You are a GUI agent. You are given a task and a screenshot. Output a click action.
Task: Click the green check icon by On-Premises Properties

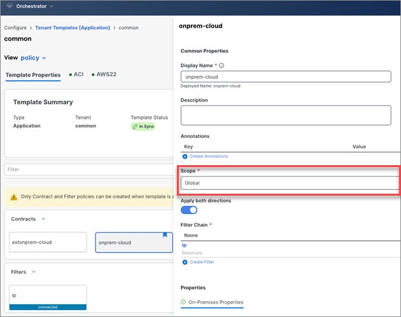pyautogui.click(x=183, y=302)
